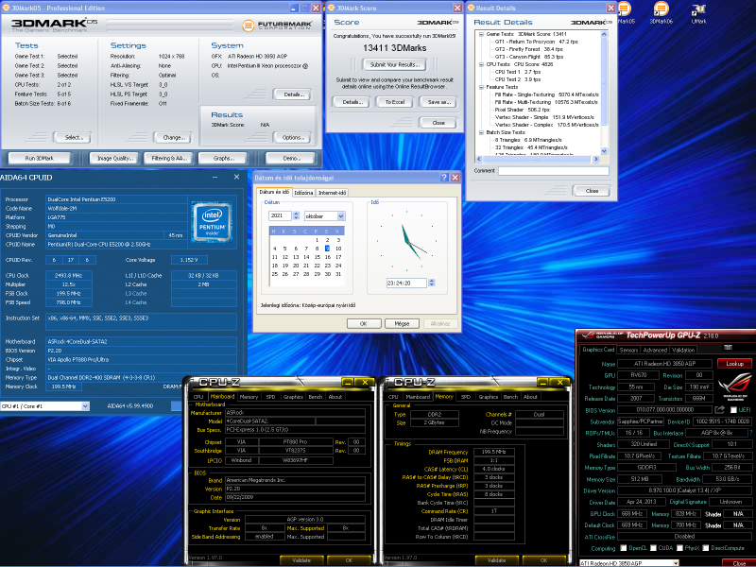Click the horizontal scrollbar in Result Details tree
756x567 pixels.
point(537,159)
